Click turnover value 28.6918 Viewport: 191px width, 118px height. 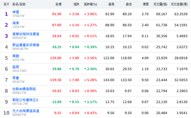click(x=181, y=58)
